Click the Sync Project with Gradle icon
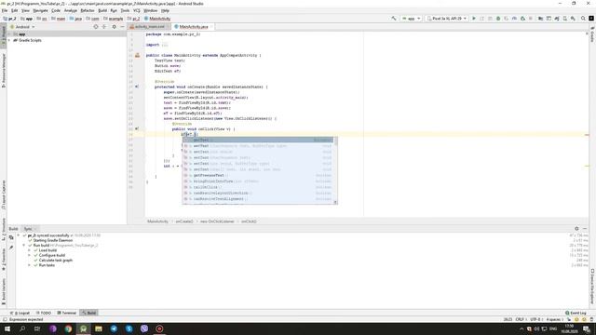Screen dimensions: 596x335 click(x=557, y=19)
